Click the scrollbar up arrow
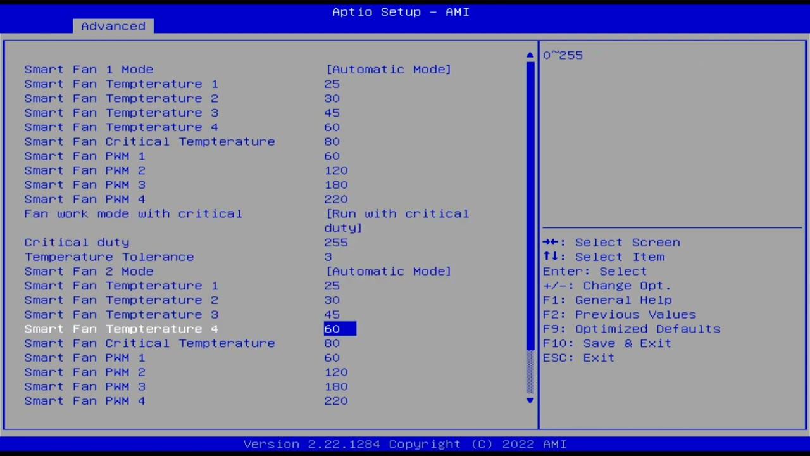This screenshot has width=810, height=456. point(530,55)
